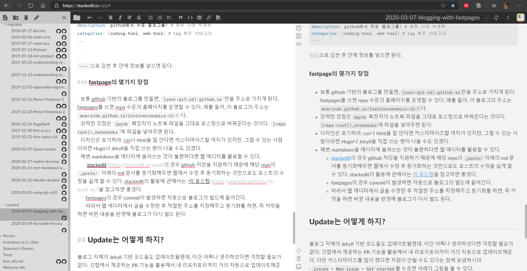This screenshot has width=527, height=271.
Task: Open file 2018-09-17-Bachet
Action: pos(28,31)
